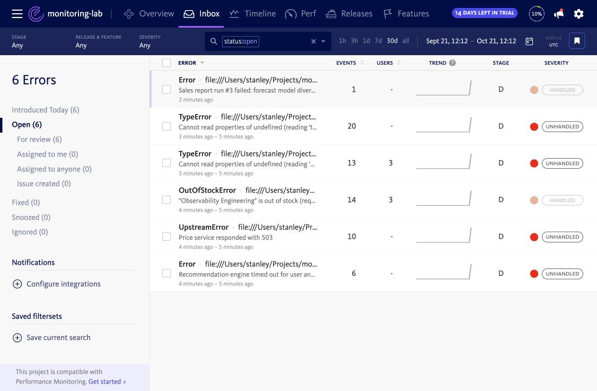Image resolution: width=597 pixels, height=391 pixels.
Task: Click the 10% setup progress circle
Action: click(x=537, y=14)
